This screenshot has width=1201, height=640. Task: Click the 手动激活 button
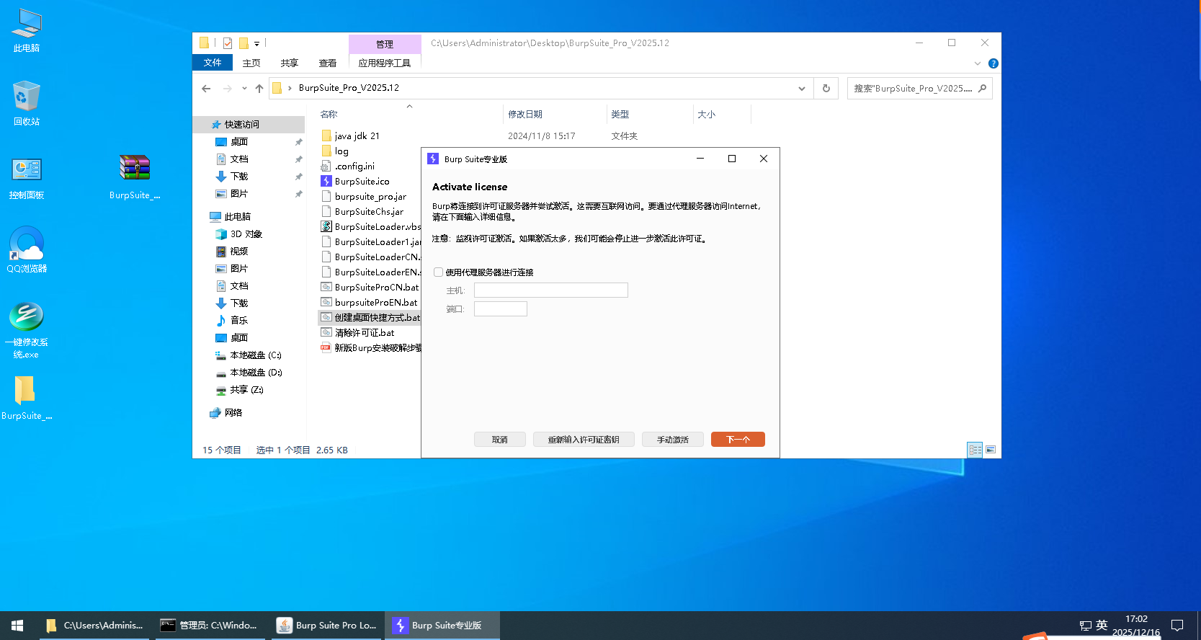[x=673, y=440]
